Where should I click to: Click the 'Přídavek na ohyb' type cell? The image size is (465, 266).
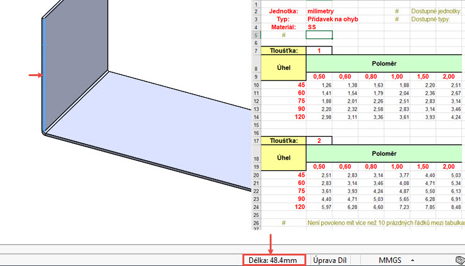[333, 19]
